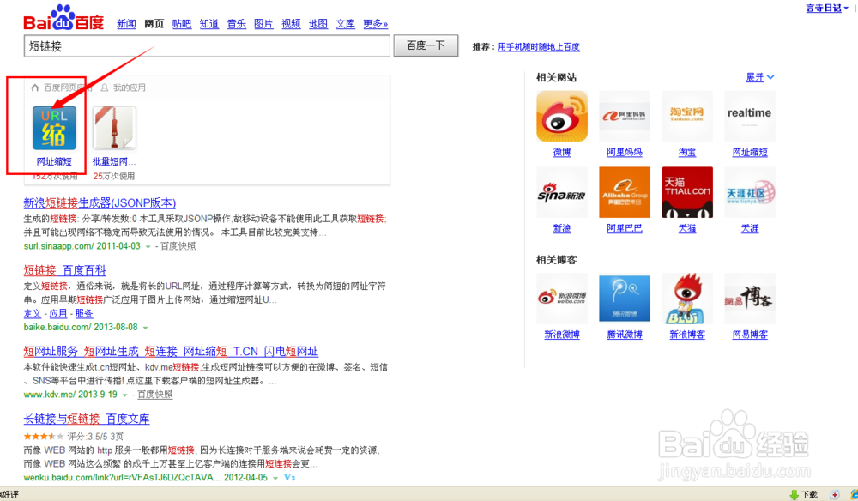
Task: Open the 用手机随时随地上百度 recommendation link
Action: [x=539, y=47]
